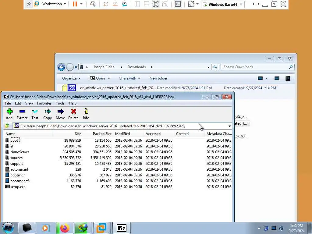
Task: Sort by the Name column header
Action: [x=28, y=134]
